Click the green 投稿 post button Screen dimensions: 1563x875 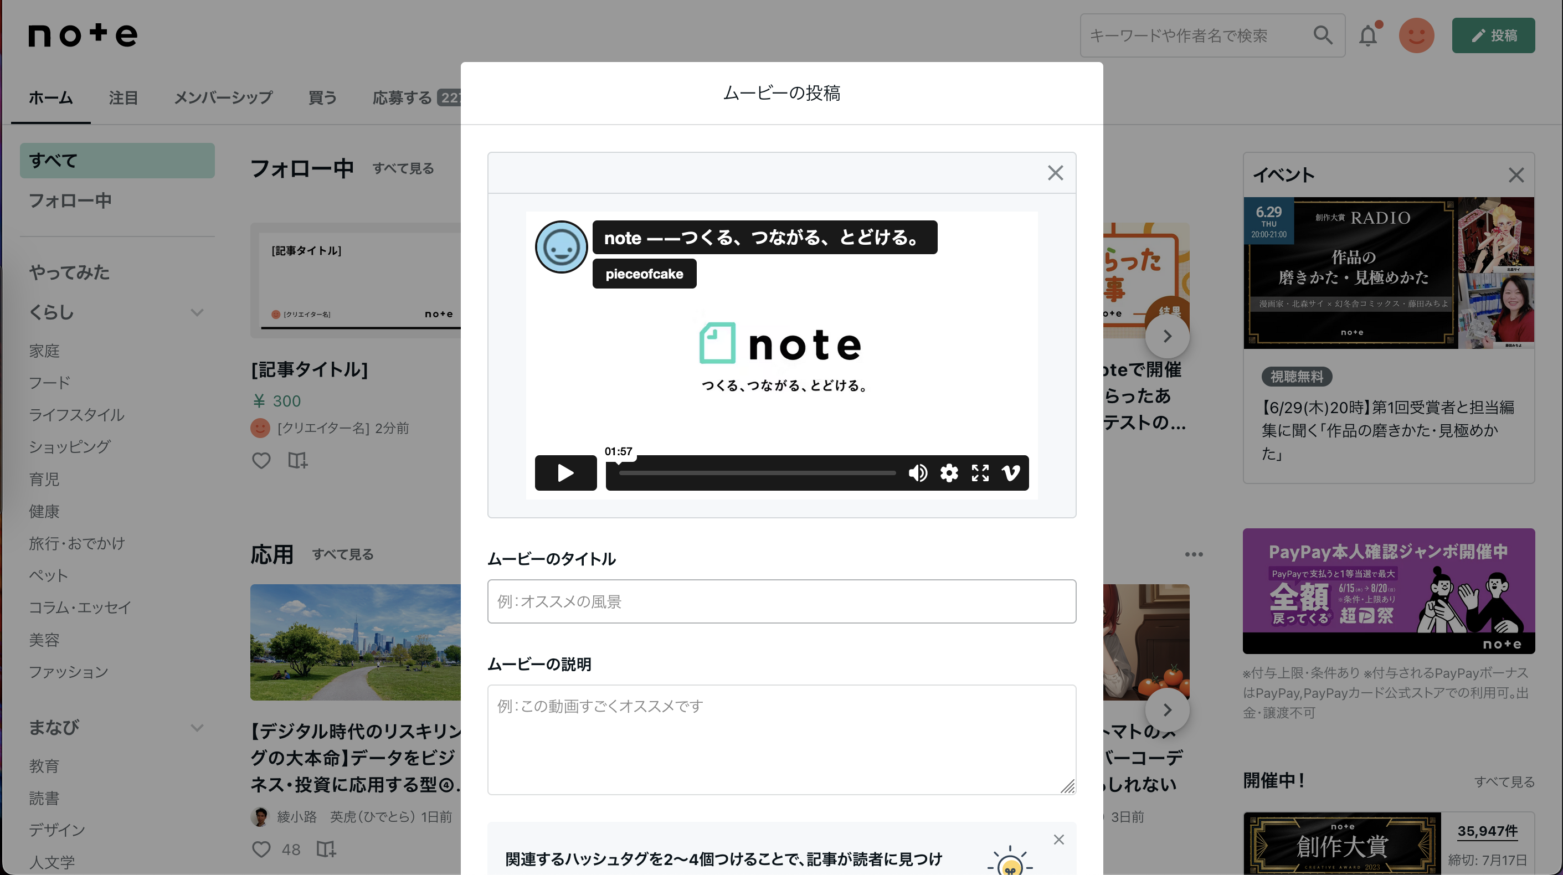pyautogui.click(x=1493, y=35)
